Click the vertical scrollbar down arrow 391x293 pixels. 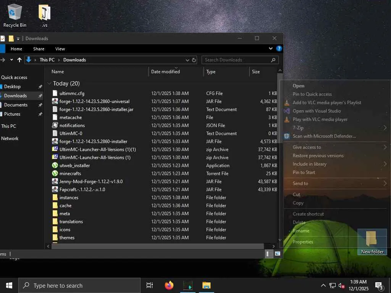point(280,240)
